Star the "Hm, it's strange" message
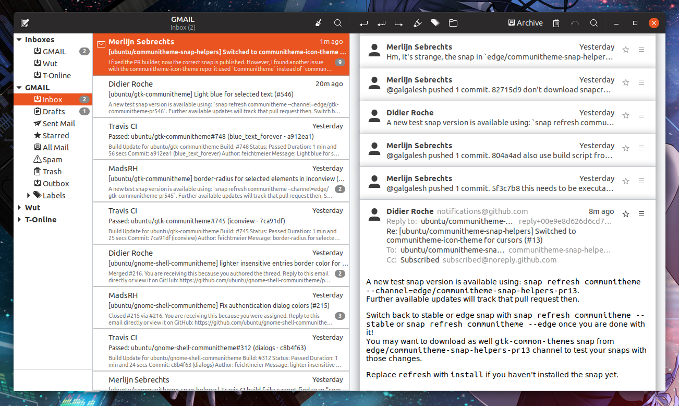The height and width of the screenshot is (406, 679). pos(626,50)
